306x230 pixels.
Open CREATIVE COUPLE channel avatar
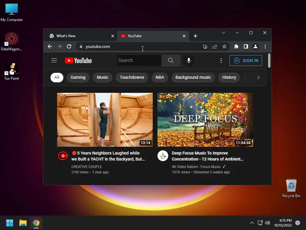coord(62,156)
